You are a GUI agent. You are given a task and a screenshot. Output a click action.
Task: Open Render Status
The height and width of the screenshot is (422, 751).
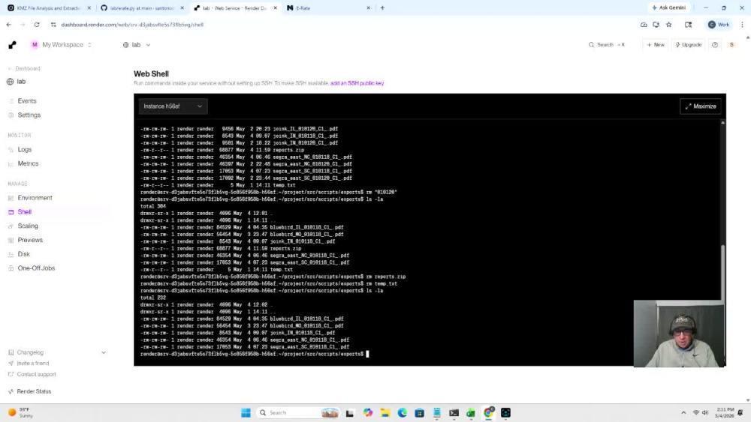[x=34, y=391]
